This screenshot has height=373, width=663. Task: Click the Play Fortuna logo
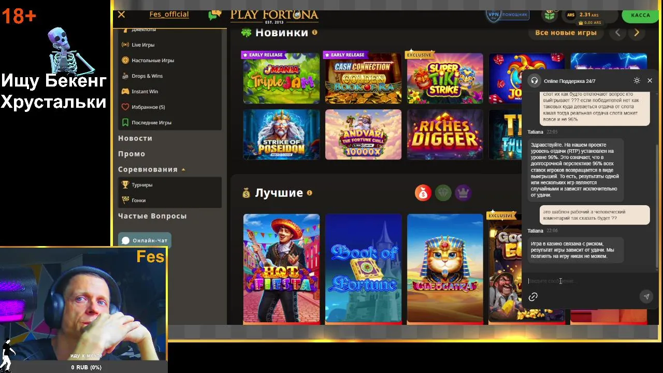(x=274, y=16)
